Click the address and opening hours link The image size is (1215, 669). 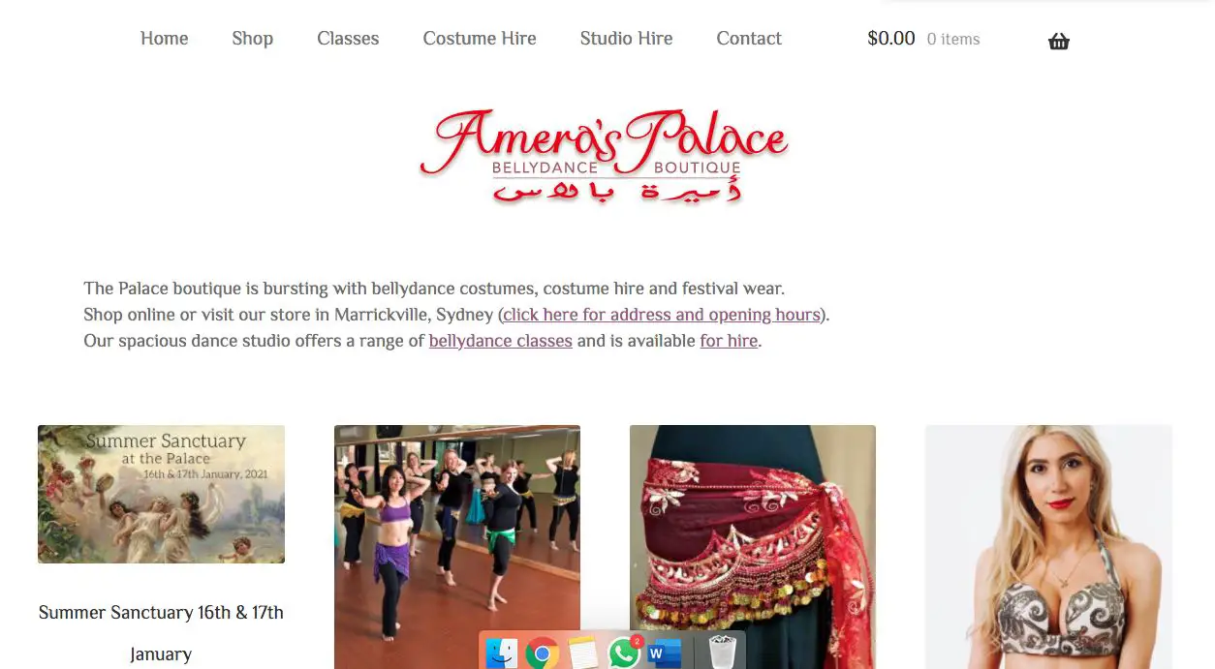click(x=662, y=315)
